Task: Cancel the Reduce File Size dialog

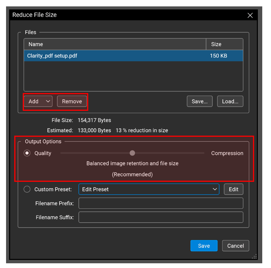Action: click(236, 246)
